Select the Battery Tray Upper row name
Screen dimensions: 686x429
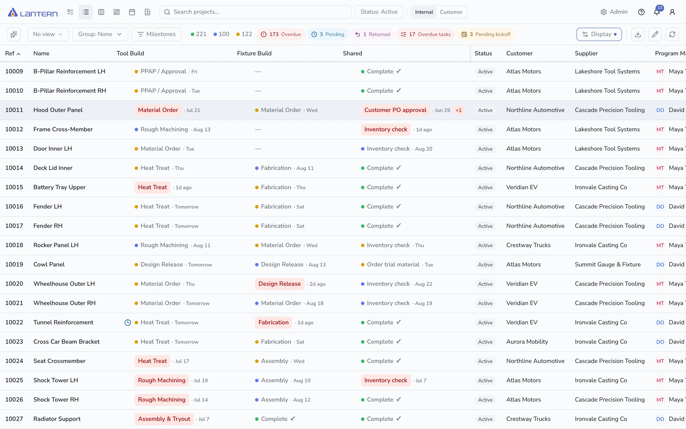59,187
